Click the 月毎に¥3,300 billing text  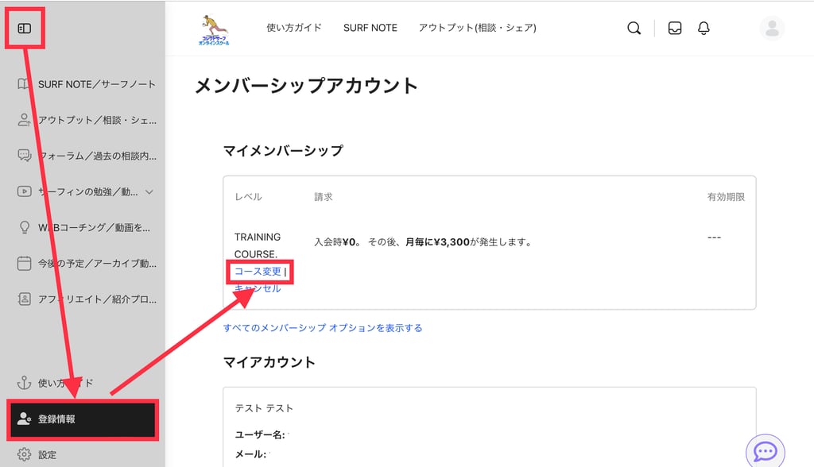pyautogui.click(x=437, y=241)
